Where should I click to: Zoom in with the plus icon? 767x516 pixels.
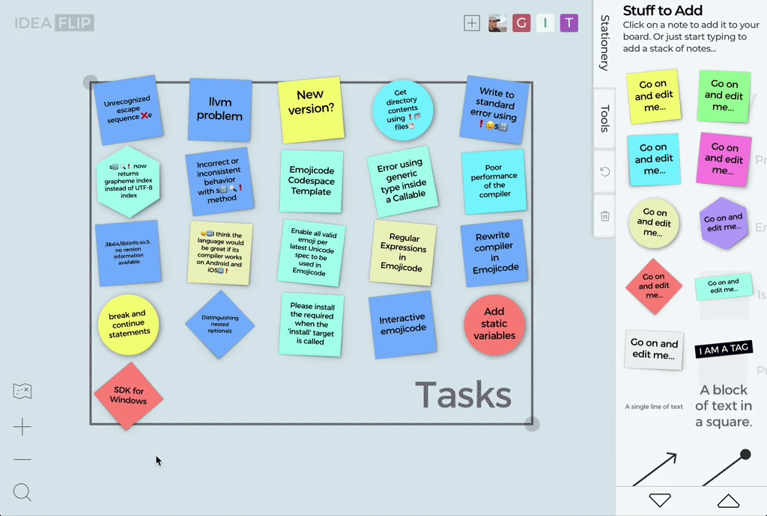tap(22, 427)
